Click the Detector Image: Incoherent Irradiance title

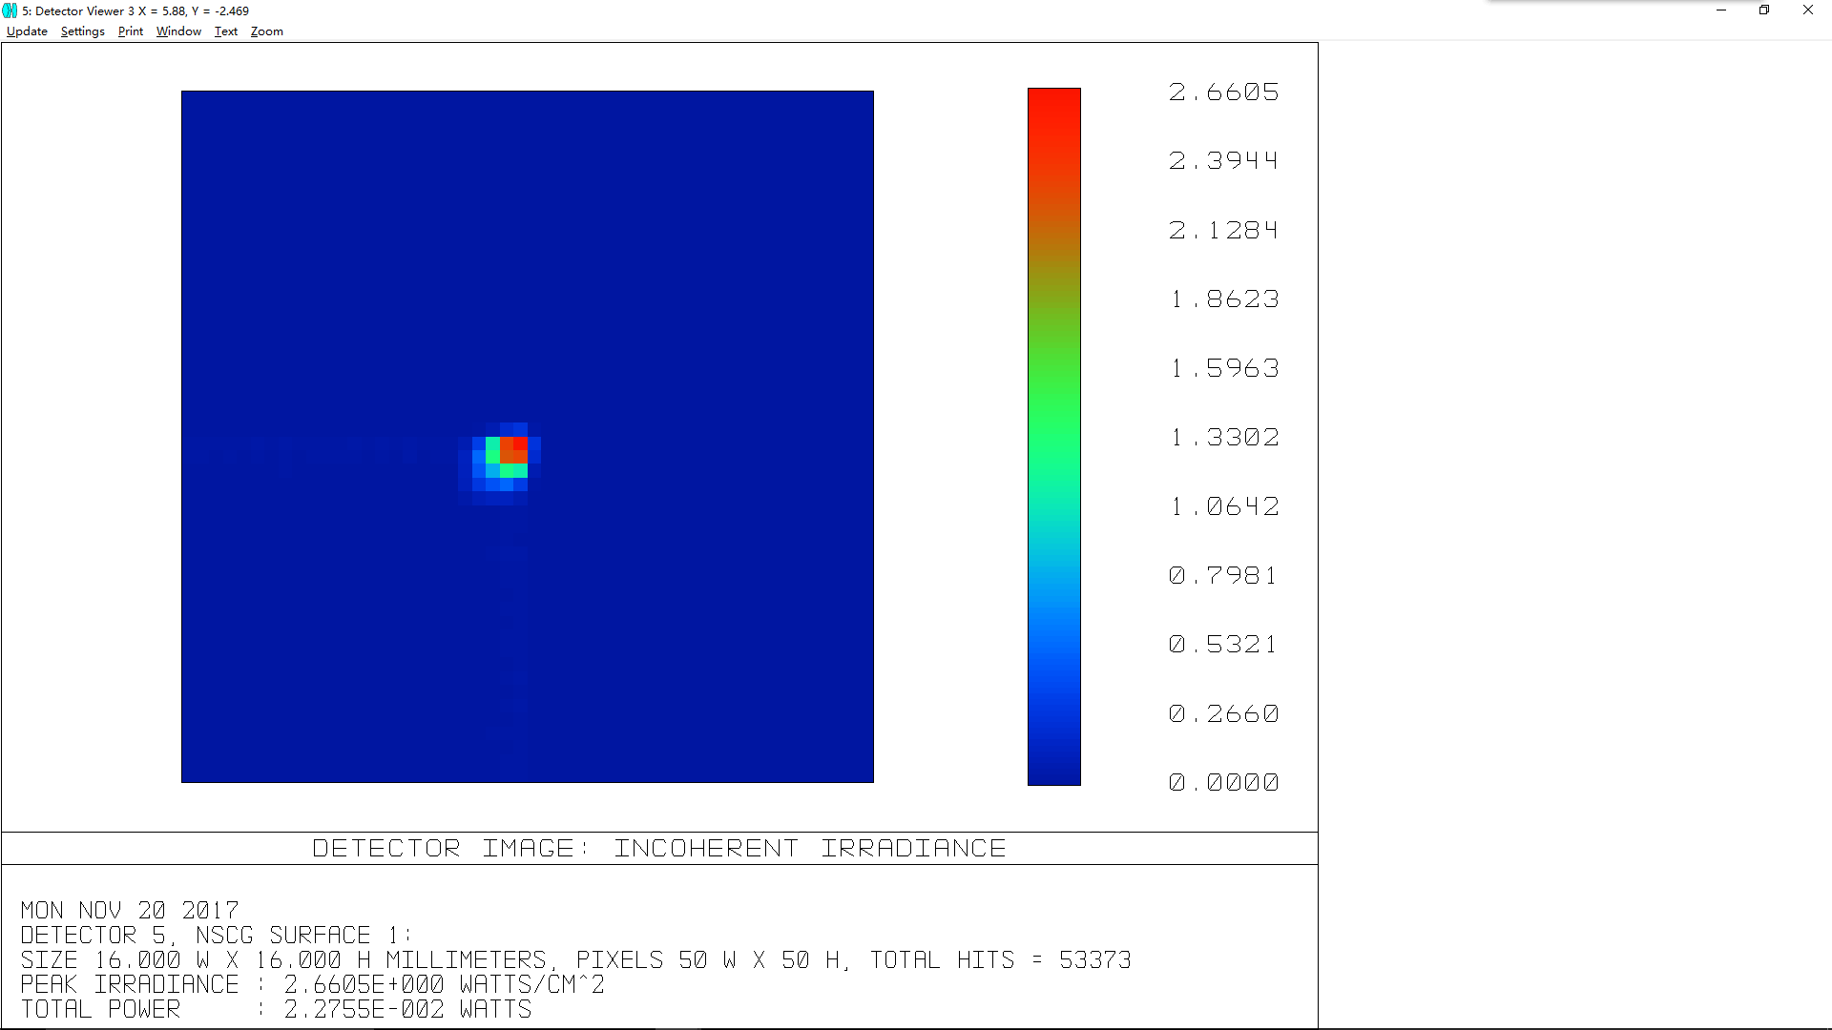point(659,849)
